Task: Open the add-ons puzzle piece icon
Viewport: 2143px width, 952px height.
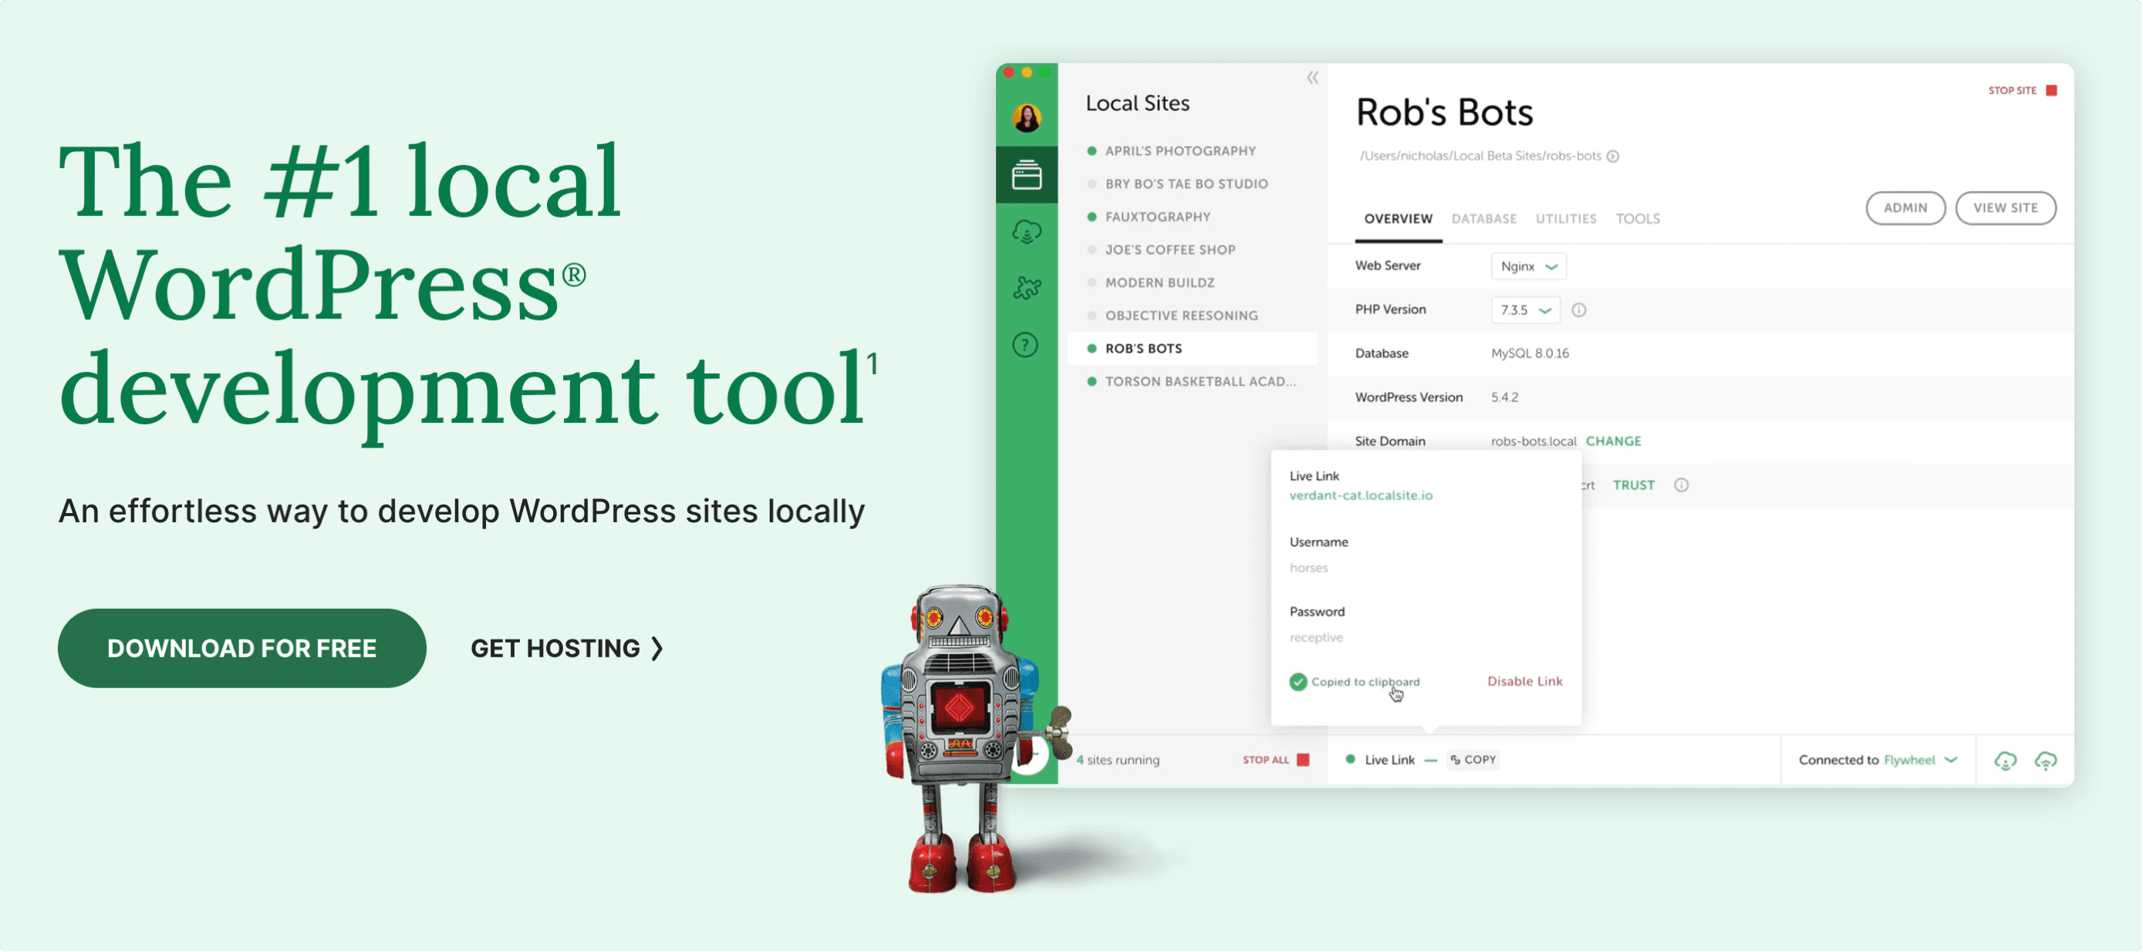Action: (1027, 288)
